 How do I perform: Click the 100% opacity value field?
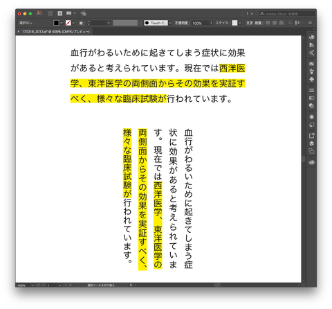click(200, 23)
